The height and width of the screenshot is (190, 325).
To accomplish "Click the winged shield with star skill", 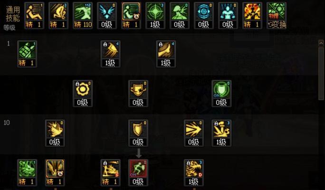I will pyautogui.click(x=138, y=94).
